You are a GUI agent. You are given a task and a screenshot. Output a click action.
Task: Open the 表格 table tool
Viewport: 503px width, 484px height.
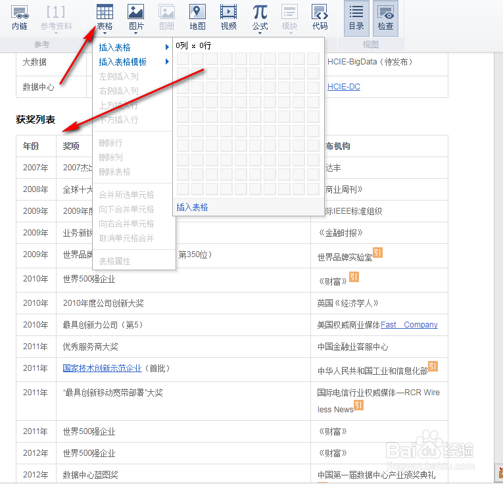pos(105,17)
